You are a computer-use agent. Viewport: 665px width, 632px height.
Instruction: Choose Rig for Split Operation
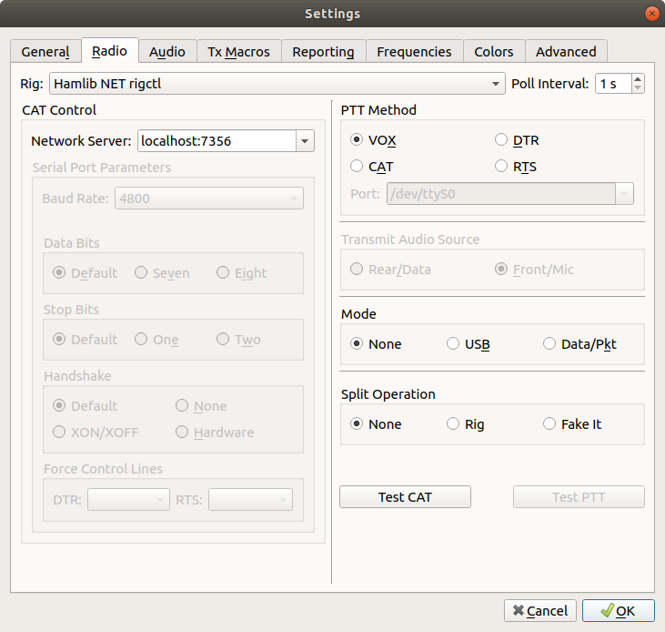(453, 424)
